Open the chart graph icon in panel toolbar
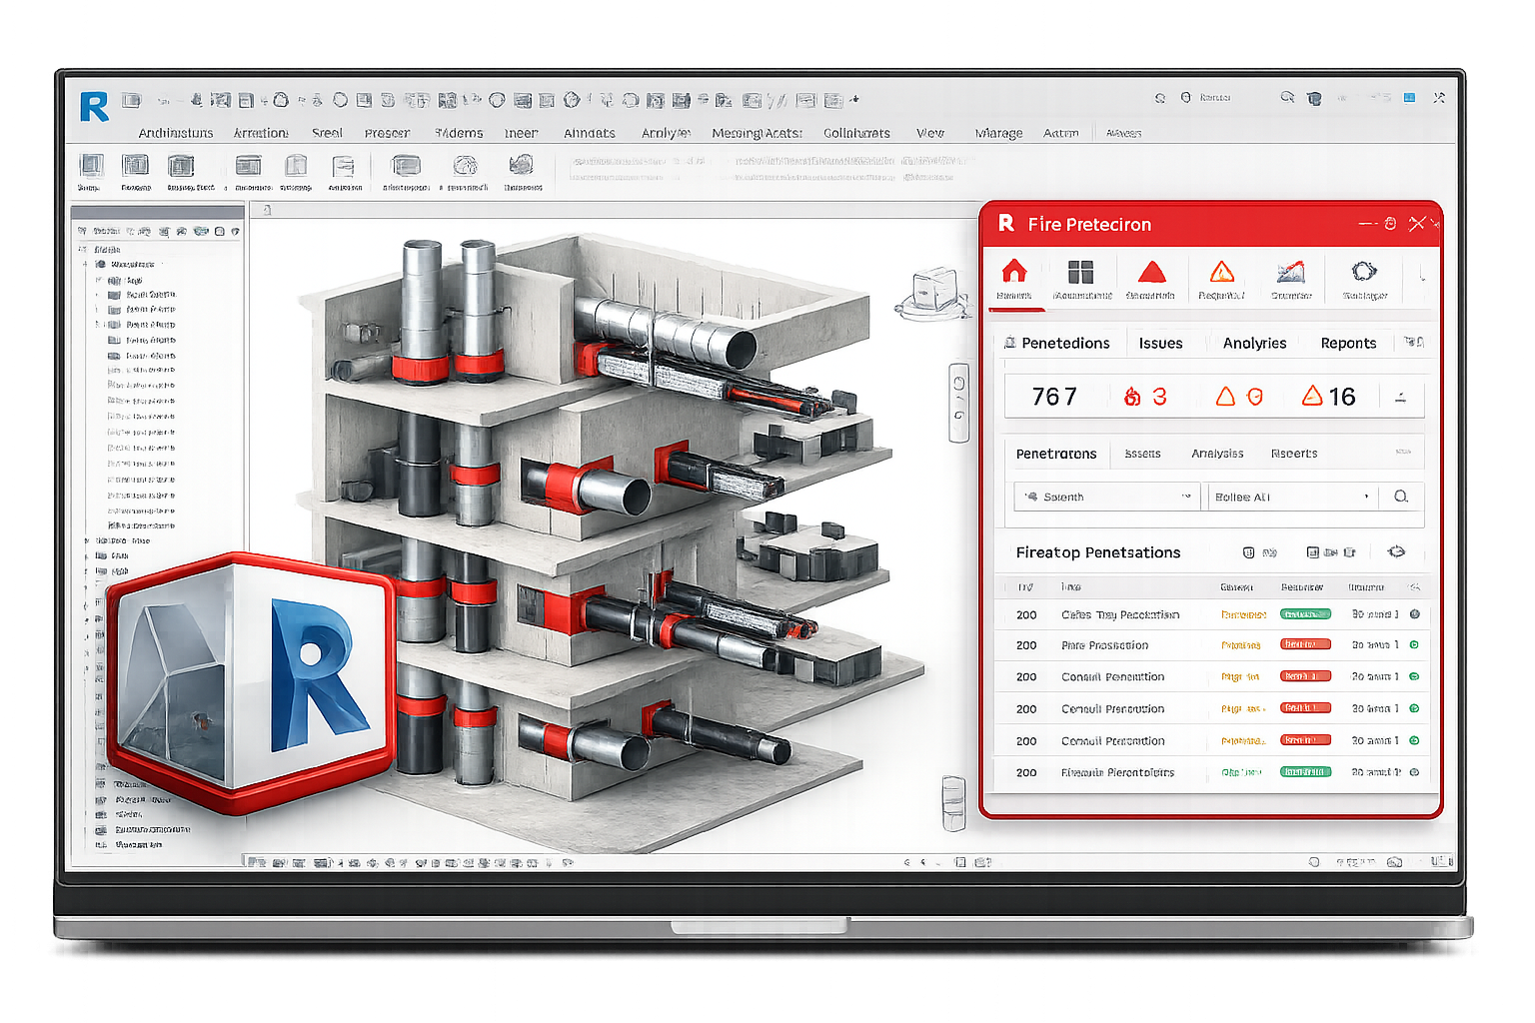Image resolution: width=1535 pixels, height=1023 pixels. click(1290, 273)
